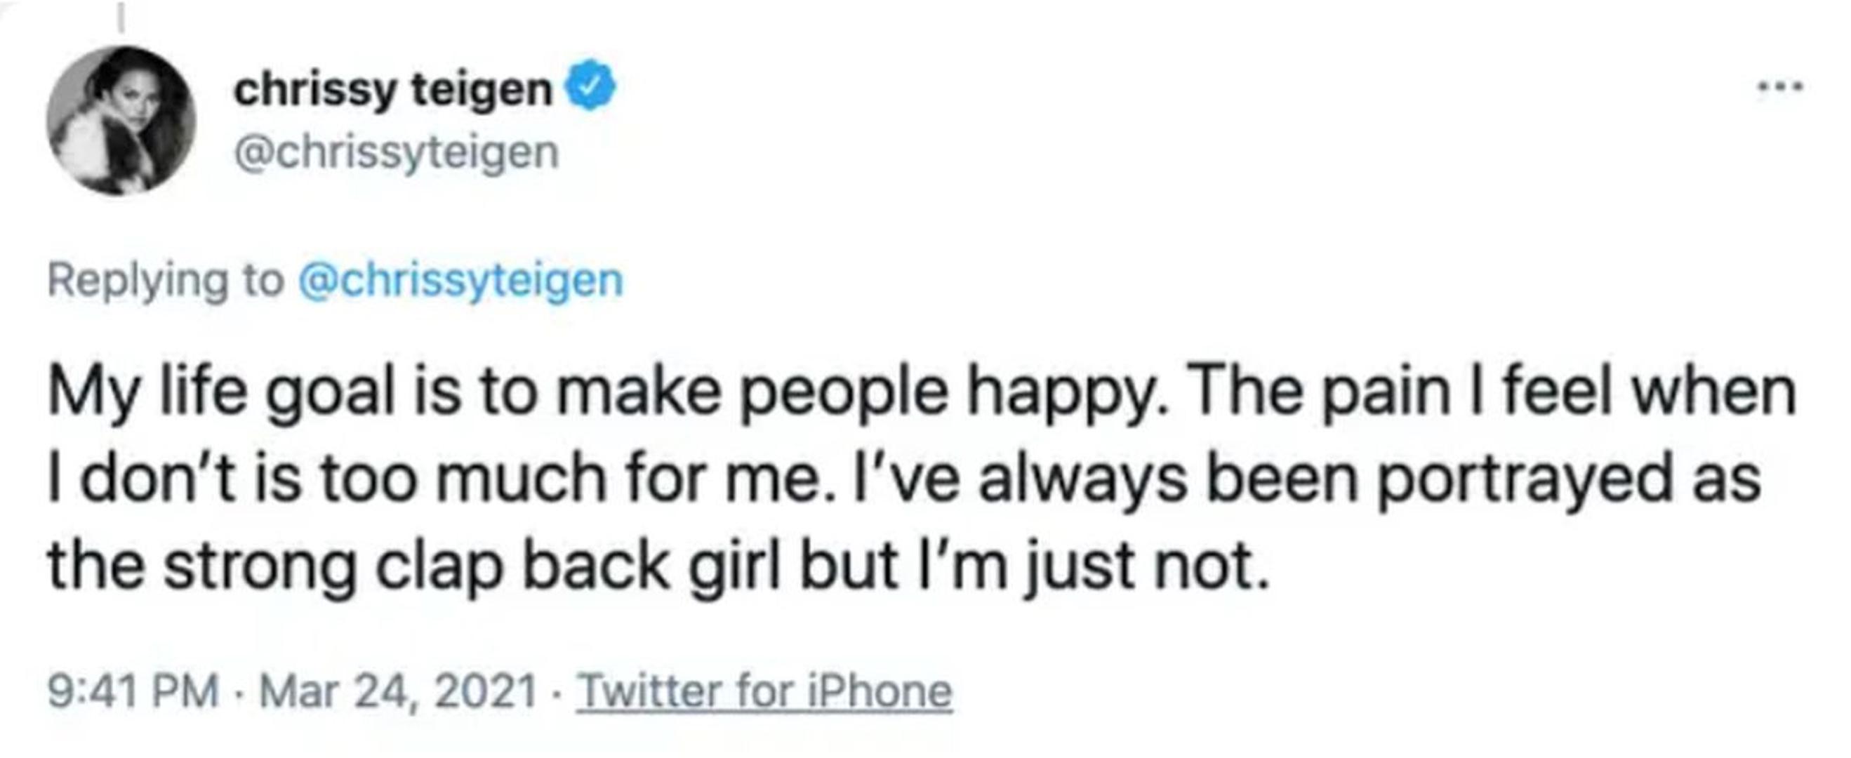
Task: Click the 'Replying to' label text
Action: [x=165, y=280]
